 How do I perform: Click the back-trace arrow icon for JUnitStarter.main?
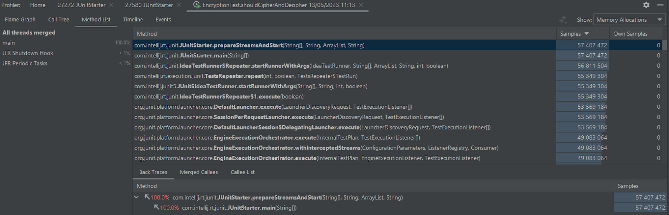click(156, 207)
